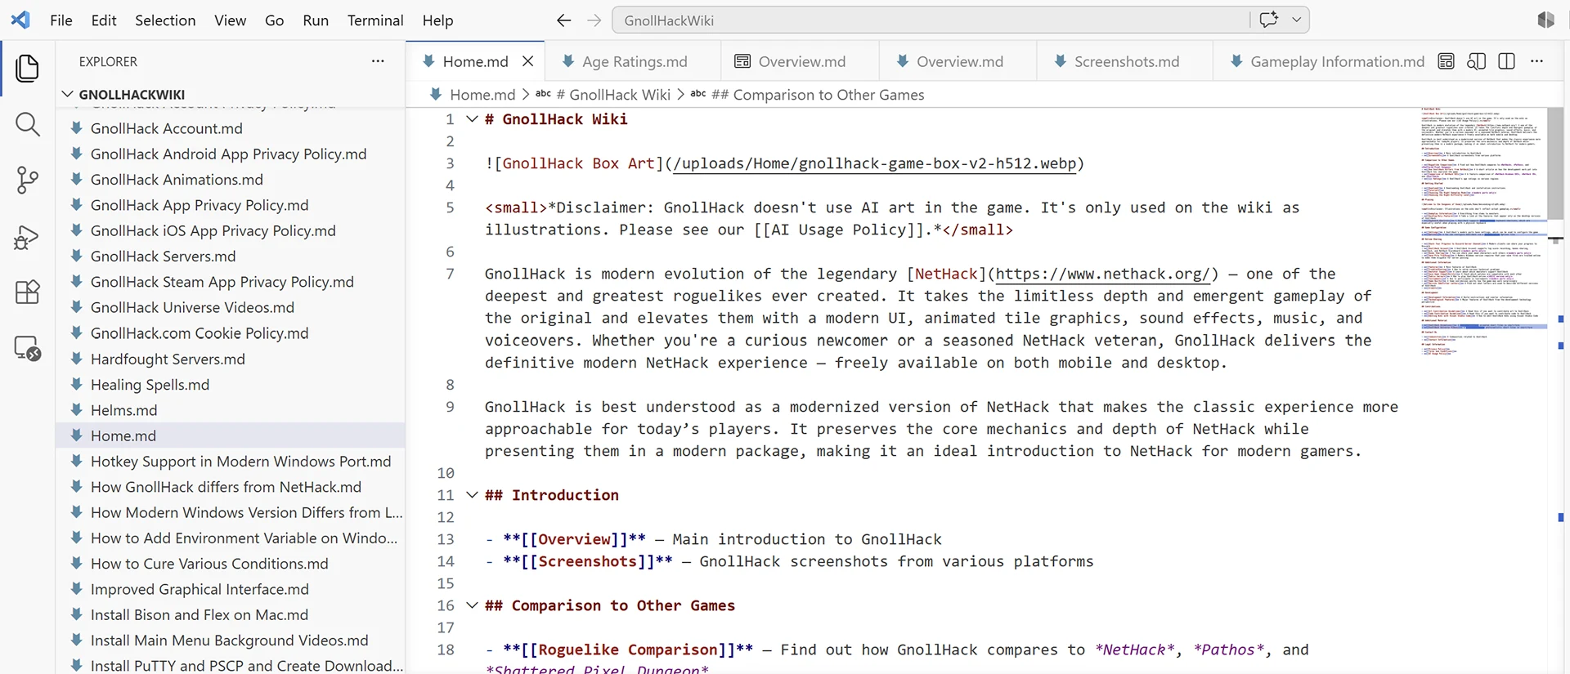Fold the '## Introduction' section
This screenshot has height=674, width=1570.
pos(472,495)
